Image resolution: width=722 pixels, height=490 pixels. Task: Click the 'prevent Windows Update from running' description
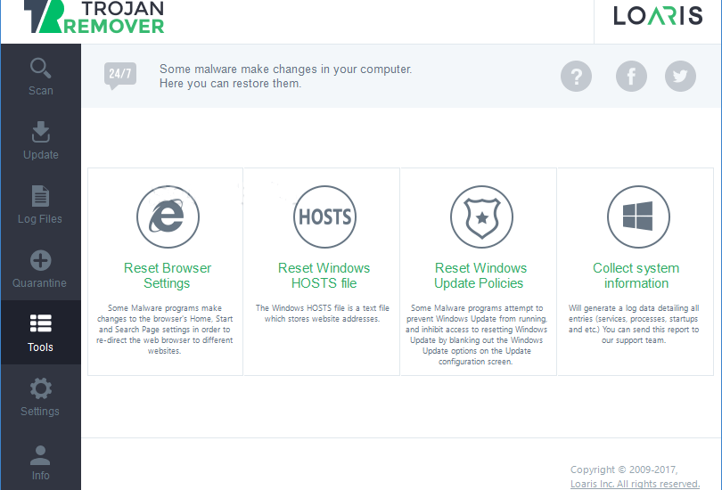point(477,334)
